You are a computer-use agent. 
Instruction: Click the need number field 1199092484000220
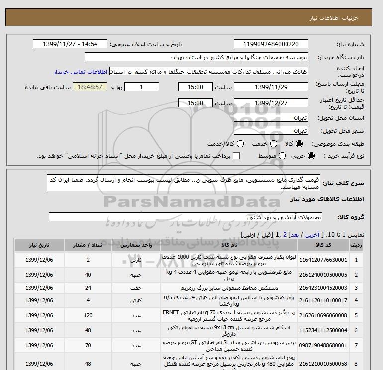point(271,44)
